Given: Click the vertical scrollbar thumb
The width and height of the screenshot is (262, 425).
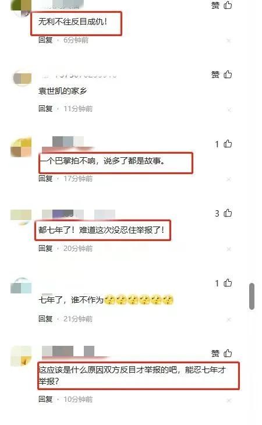Looking at the screenshot, I should click(x=252, y=296).
